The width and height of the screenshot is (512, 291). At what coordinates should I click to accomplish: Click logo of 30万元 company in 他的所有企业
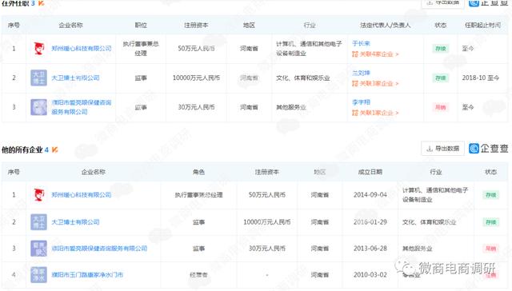click(x=38, y=249)
